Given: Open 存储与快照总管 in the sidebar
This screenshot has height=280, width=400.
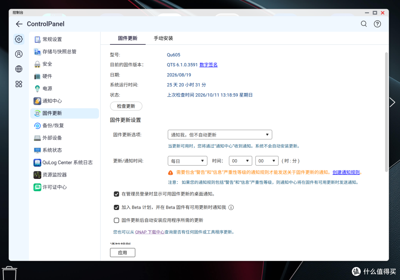Looking at the screenshot, I should [x=64, y=51].
